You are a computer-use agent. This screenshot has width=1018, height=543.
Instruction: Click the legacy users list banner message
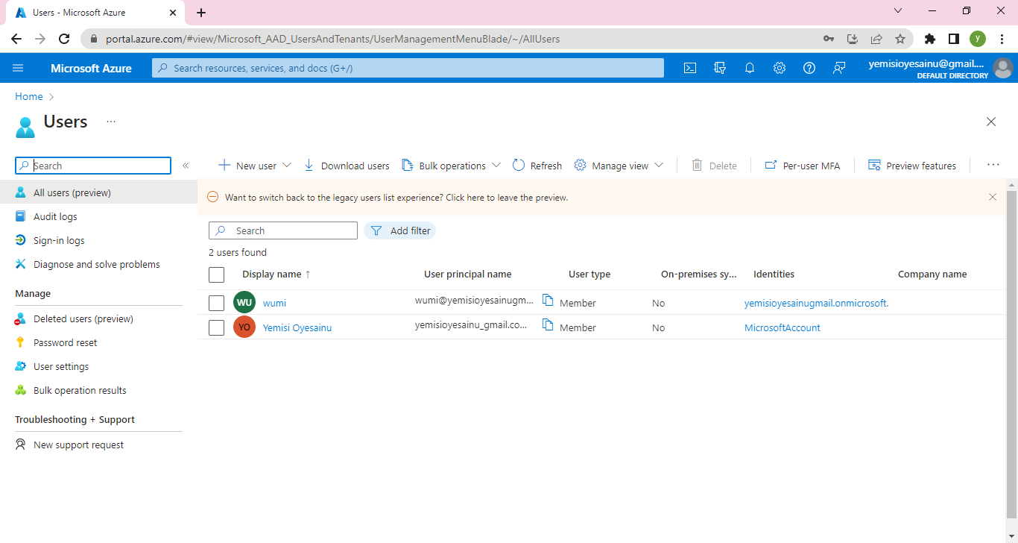pos(396,198)
